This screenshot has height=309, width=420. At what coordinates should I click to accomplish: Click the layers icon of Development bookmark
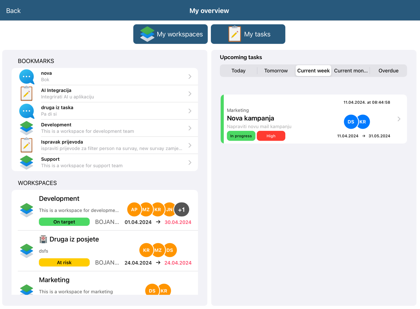pos(26,128)
